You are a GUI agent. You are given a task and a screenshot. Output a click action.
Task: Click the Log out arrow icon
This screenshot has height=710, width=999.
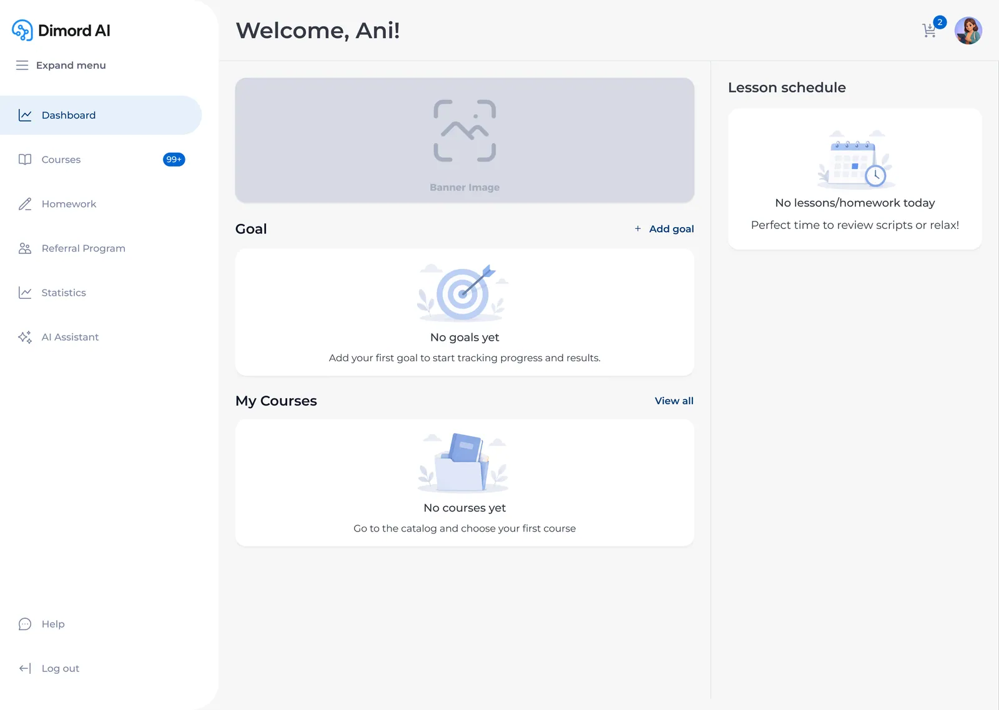tap(25, 668)
